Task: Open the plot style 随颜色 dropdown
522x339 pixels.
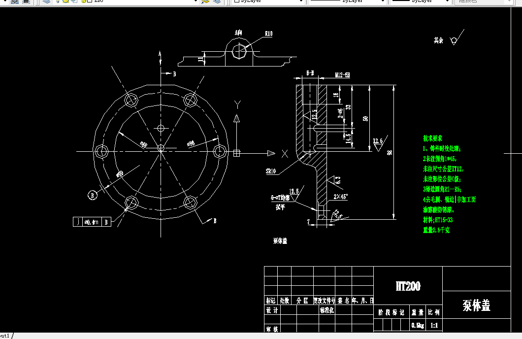Action: 508,1
